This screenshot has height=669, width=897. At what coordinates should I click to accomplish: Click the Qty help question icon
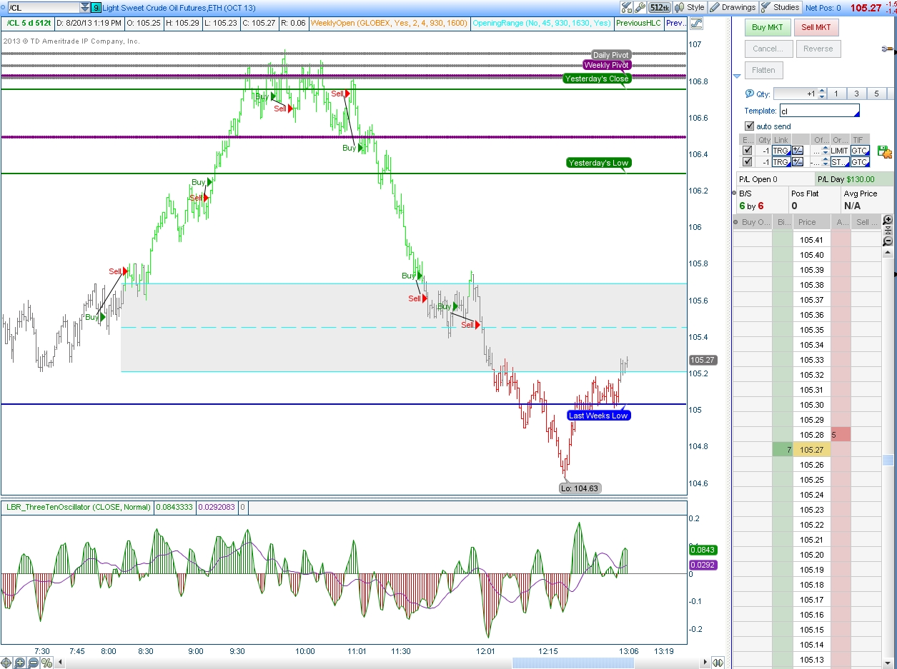[x=749, y=94]
